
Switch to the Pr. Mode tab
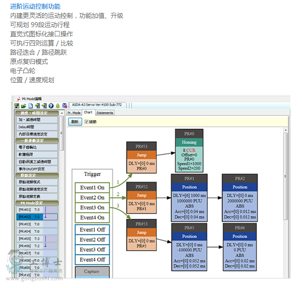pos(74,113)
